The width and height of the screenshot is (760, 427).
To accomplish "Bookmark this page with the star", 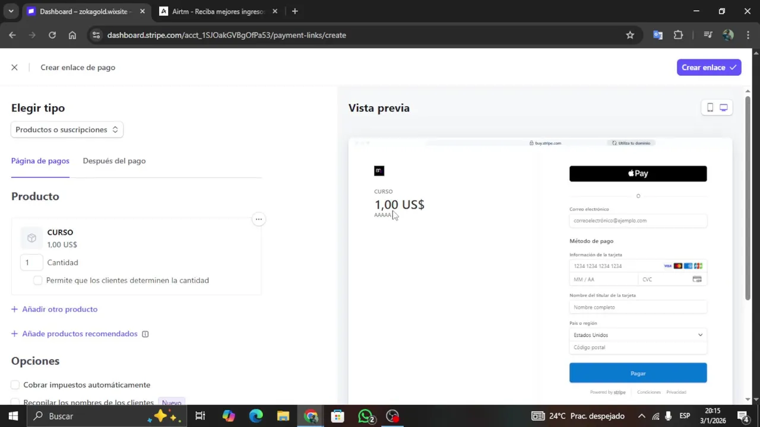I will 630,35.
